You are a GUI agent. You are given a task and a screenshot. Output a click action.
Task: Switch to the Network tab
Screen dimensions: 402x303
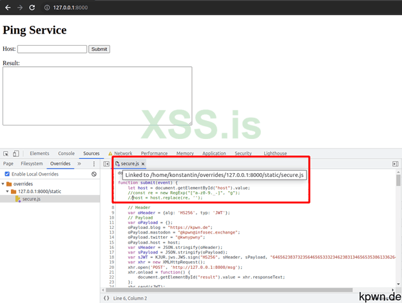tap(123, 153)
